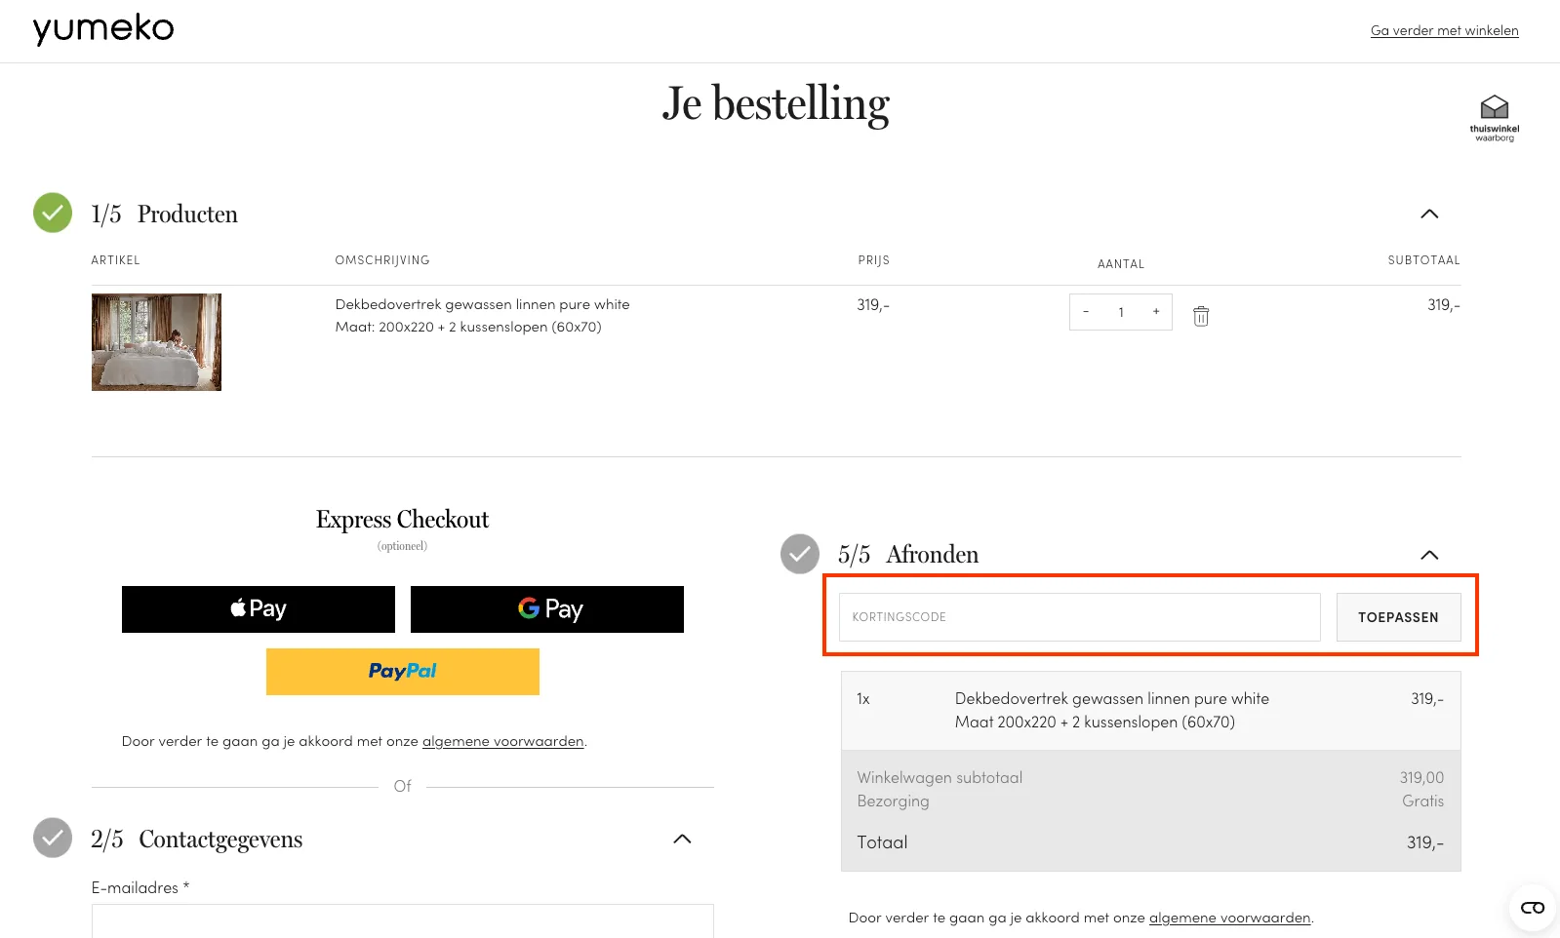Click the yumeko logo

[103, 28]
